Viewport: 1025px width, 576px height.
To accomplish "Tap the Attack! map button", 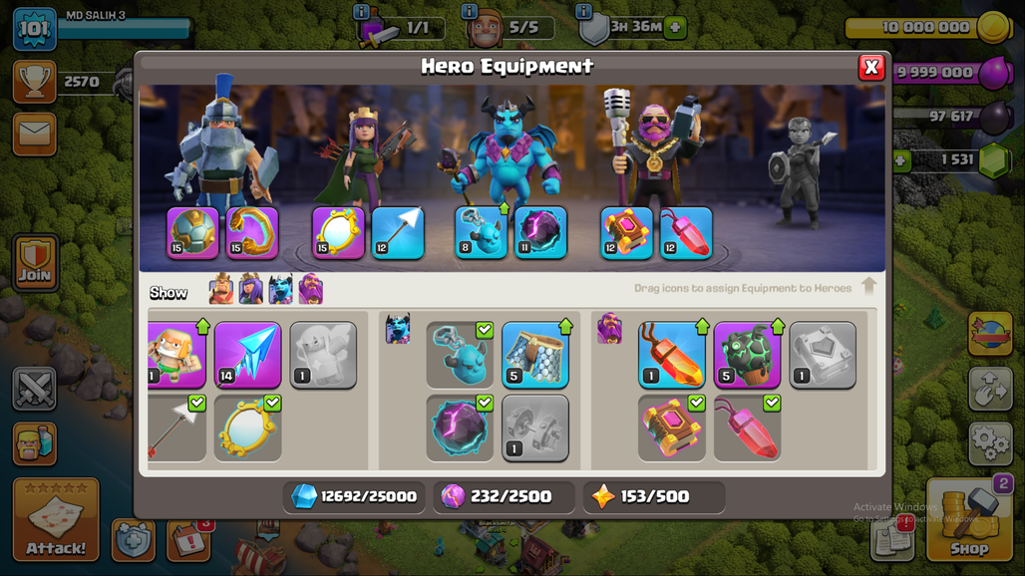I will pyautogui.click(x=56, y=519).
